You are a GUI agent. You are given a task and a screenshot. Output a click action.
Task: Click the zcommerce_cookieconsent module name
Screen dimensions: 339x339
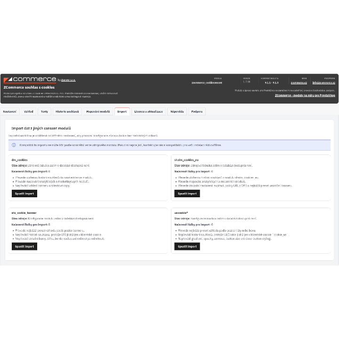pyautogui.click(x=207, y=83)
